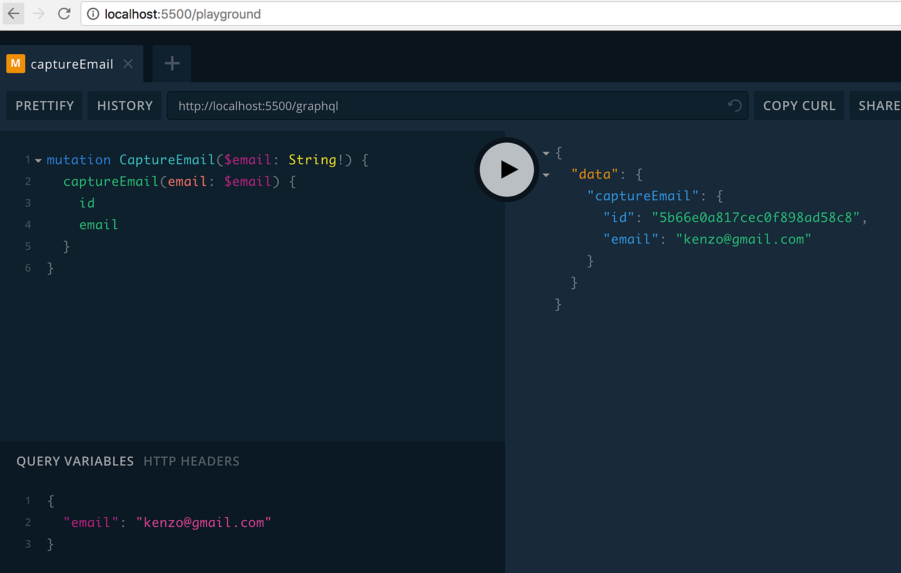Switch to the Query Variables tab
Image resolution: width=901 pixels, height=573 pixels.
click(x=75, y=461)
